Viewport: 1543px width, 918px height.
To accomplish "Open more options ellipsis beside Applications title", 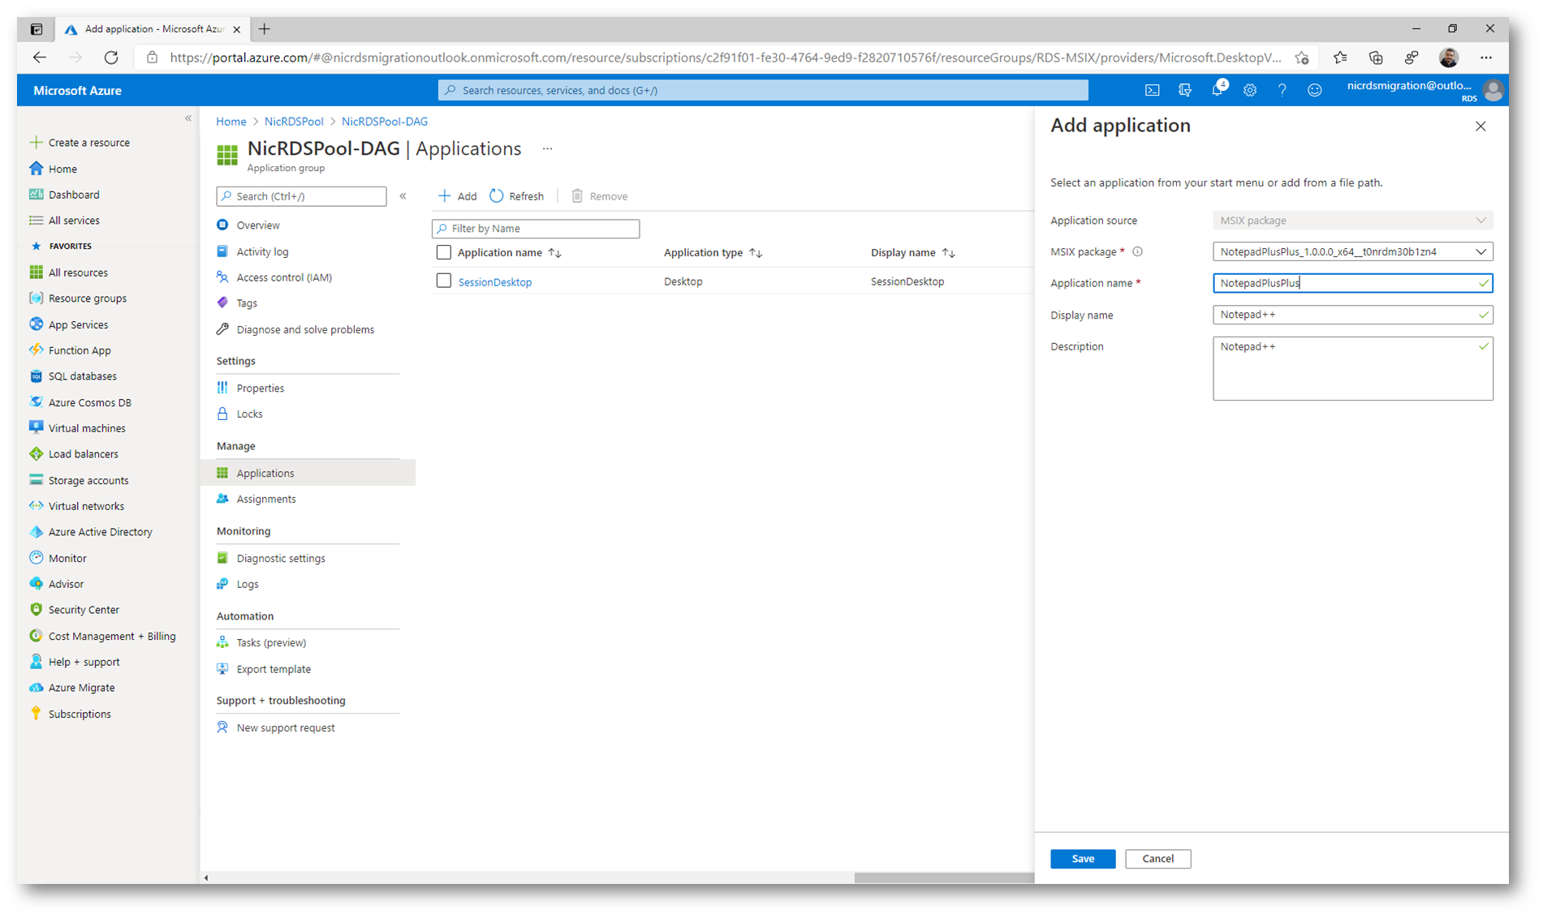I will coord(547,148).
